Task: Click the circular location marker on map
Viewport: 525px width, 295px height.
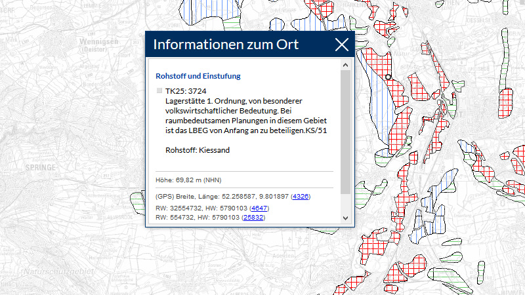Action: point(388,77)
